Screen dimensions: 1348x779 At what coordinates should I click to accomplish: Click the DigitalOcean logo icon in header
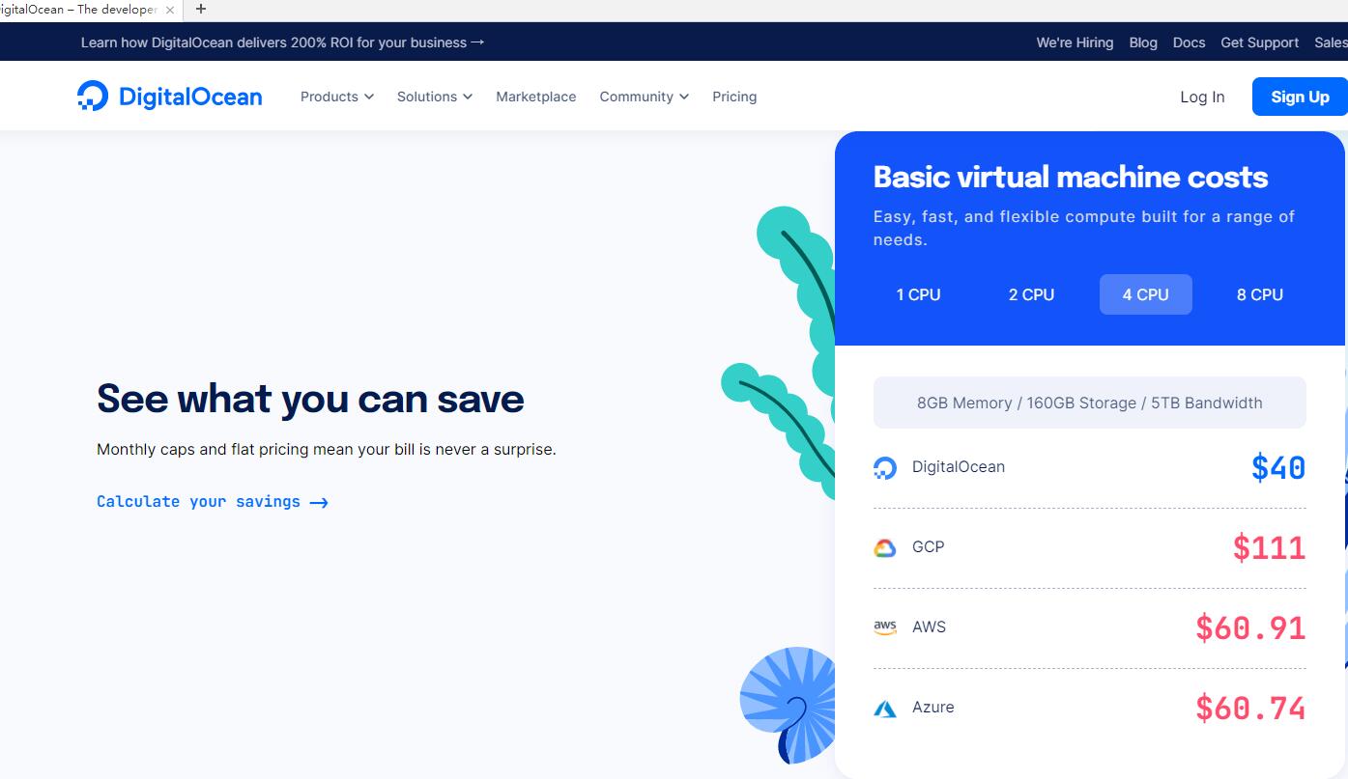[x=93, y=96]
